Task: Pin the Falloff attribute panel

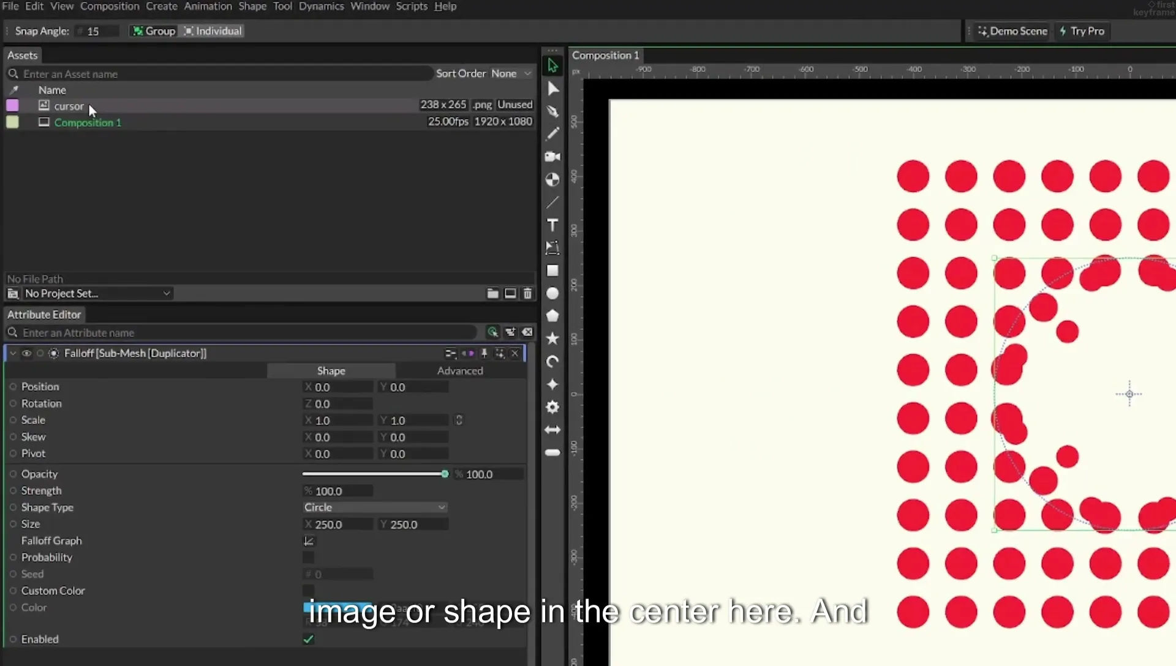Action: click(x=484, y=353)
